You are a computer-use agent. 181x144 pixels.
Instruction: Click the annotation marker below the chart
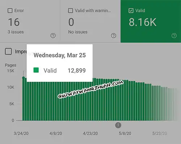click(x=118, y=125)
